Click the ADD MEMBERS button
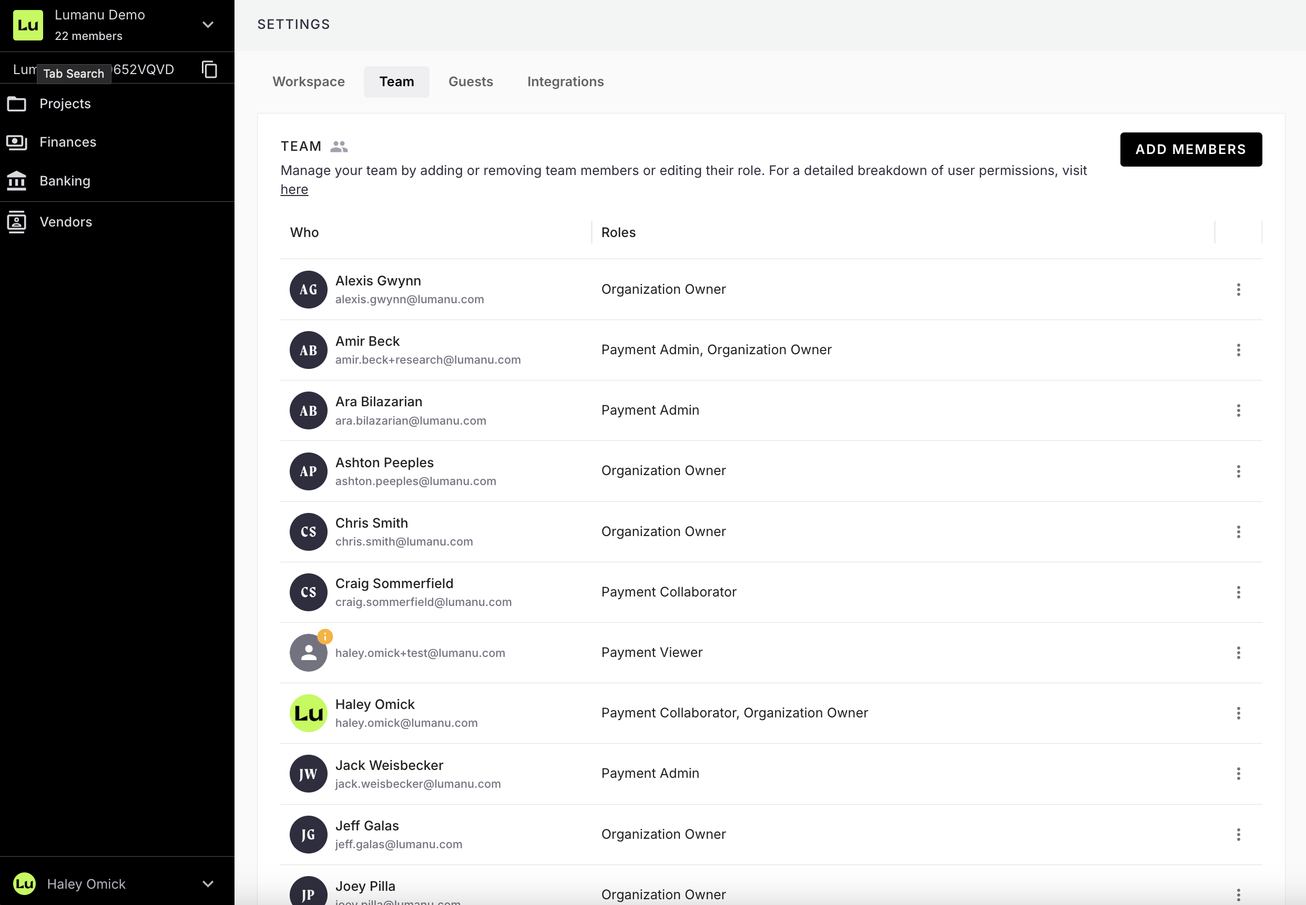Image resolution: width=1306 pixels, height=905 pixels. [x=1190, y=149]
